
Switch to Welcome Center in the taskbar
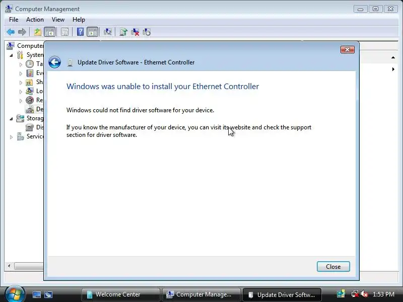pos(120,294)
